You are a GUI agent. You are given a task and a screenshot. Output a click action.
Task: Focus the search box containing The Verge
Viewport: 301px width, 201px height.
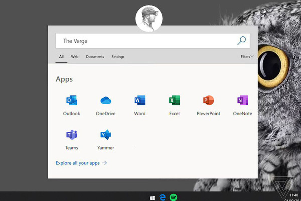[153, 41]
